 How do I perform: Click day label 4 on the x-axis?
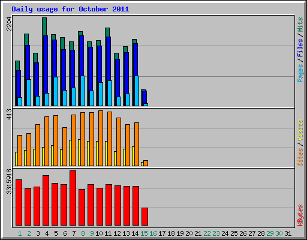pyautogui.click(x=47, y=233)
